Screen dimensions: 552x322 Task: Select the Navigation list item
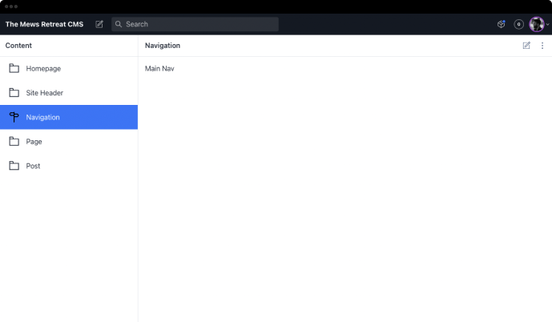[x=69, y=117]
